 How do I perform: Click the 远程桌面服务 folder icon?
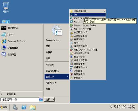[x=71, y=11]
